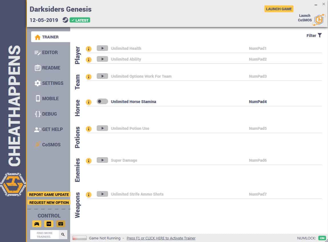Click the Cheat Happens hexagon logo
Image resolution: width=328 pixels, height=242 pixels.
[x=13, y=184]
